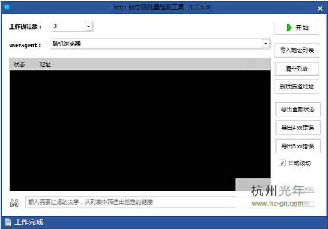The image size is (328, 229).
Task: Sort by the 状态 column header
Action: click(x=19, y=64)
